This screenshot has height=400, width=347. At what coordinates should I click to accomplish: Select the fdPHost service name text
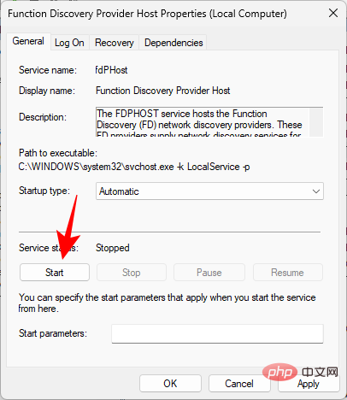click(111, 70)
